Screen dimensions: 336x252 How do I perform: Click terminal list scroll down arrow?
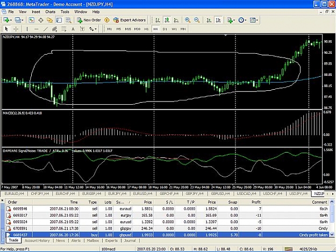point(332,235)
